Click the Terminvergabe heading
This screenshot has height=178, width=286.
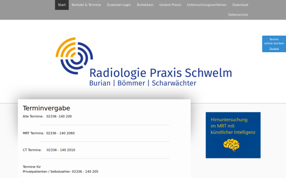46,108
